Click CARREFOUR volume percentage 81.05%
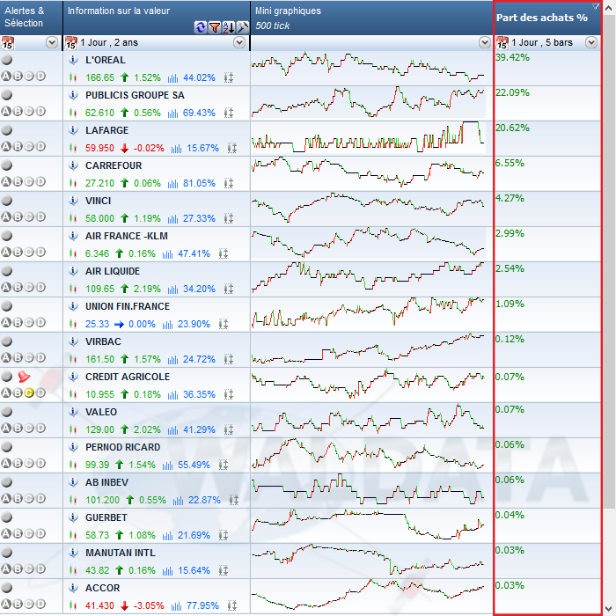616x616 pixels. (199, 183)
